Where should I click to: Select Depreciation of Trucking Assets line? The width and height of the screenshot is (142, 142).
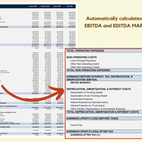tap(87, 92)
